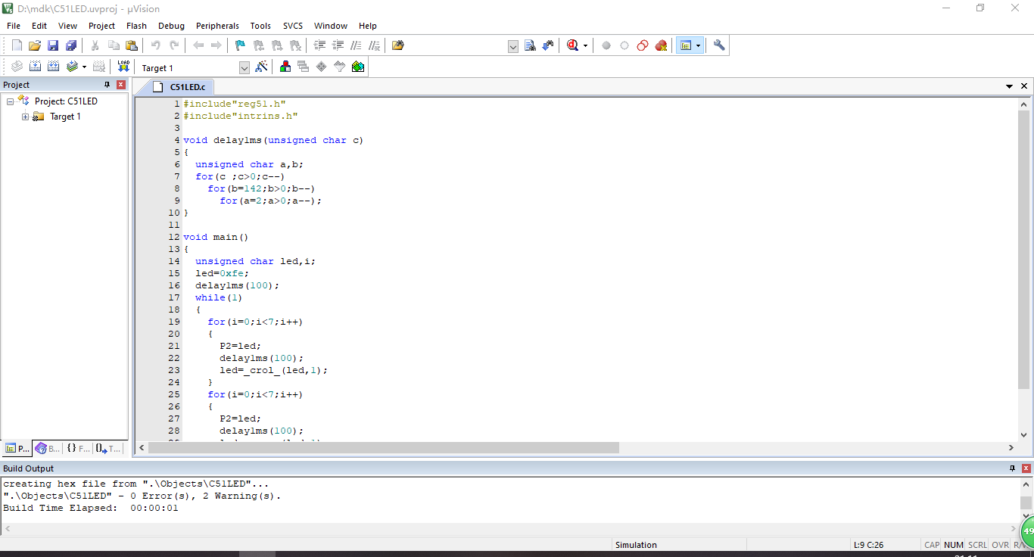
Task: Click the Find document-with-binoculars icon
Action: click(x=531, y=45)
